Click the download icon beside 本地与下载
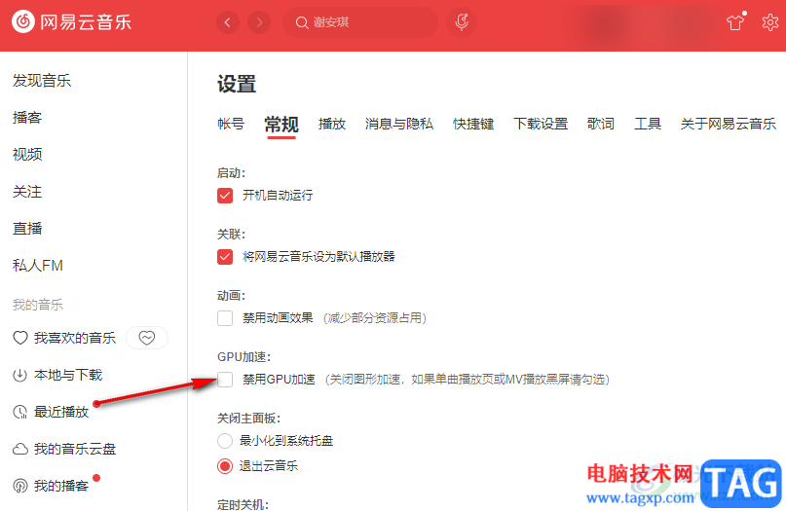786x511 pixels. click(x=20, y=375)
